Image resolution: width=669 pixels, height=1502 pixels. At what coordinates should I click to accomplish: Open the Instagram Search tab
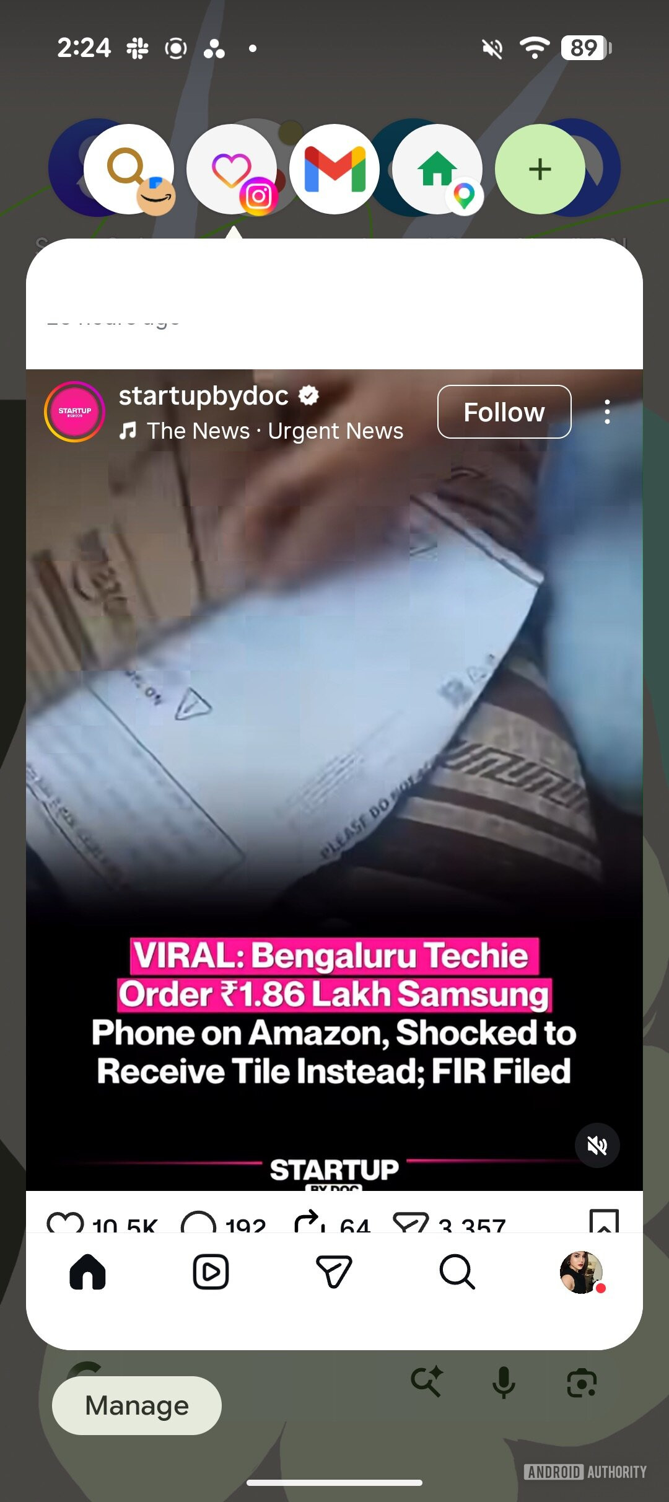tap(457, 1272)
